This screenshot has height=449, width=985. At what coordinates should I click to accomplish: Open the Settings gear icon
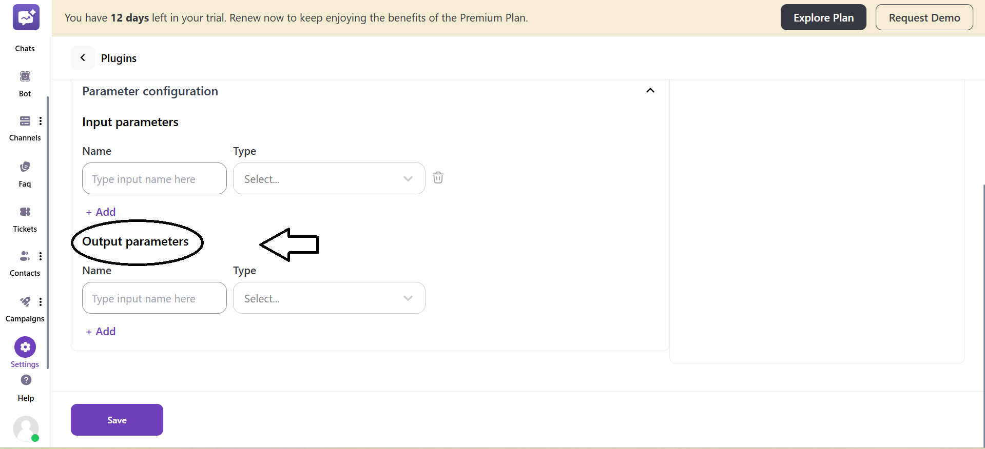click(x=25, y=348)
